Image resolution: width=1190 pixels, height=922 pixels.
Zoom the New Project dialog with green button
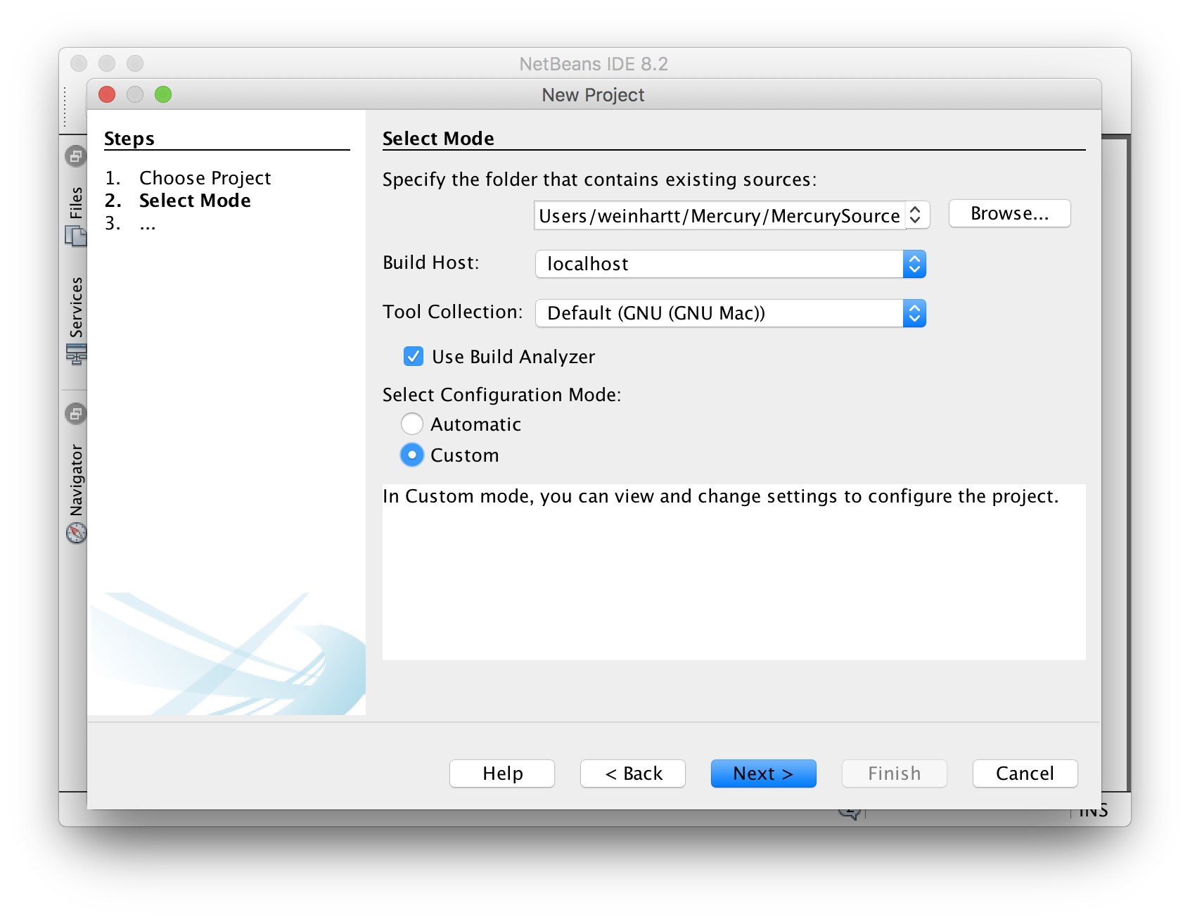click(163, 94)
